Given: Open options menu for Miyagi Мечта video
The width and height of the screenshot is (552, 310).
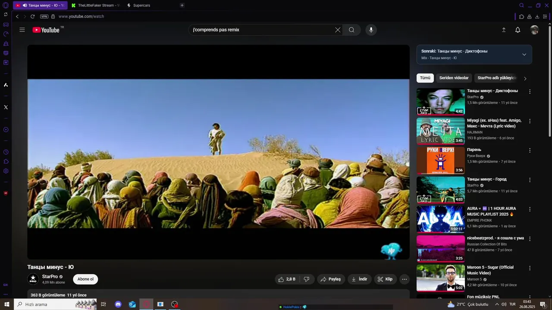Looking at the screenshot, I should 530,121.
